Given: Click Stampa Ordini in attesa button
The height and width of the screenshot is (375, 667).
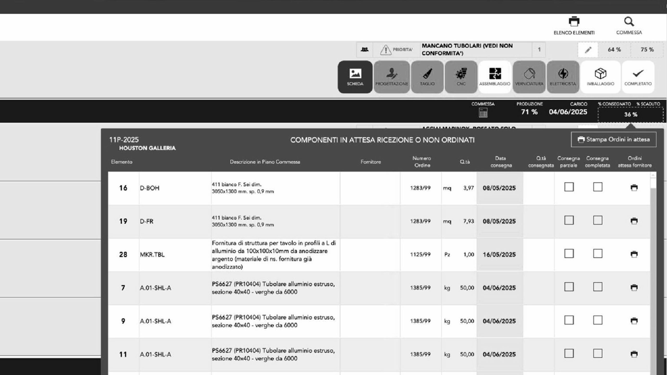Looking at the screenshot, I should click(614, 140).
